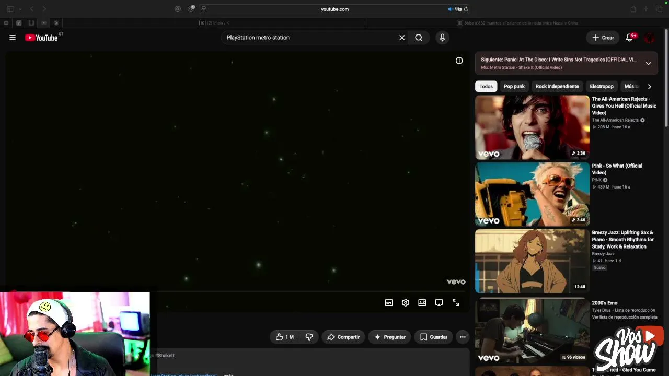This screenshot has width=669, height=376.
Task: Run the search with the magnifier button
Action: click(419, 38)
